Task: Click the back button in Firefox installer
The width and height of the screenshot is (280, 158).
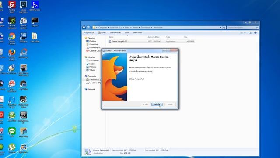Action: click(x=146, y=104)
